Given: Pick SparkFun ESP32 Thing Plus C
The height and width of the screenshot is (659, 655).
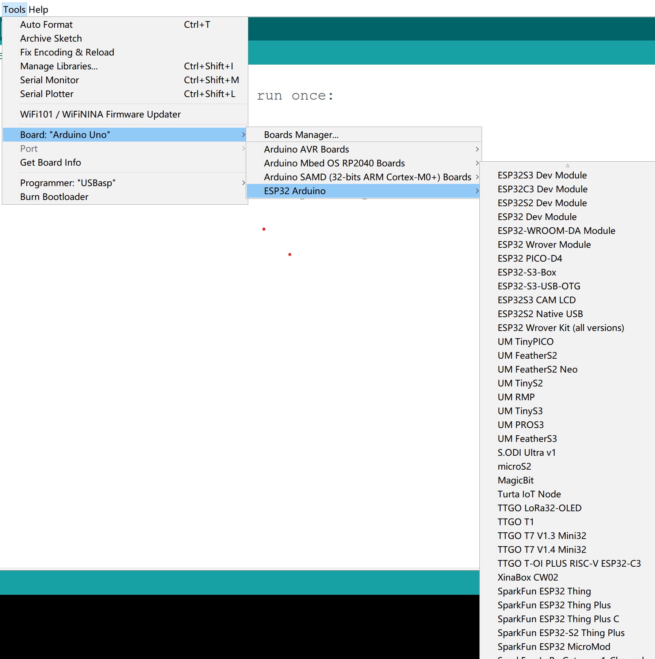Looking at the screenshot, I should click(567, 619).
